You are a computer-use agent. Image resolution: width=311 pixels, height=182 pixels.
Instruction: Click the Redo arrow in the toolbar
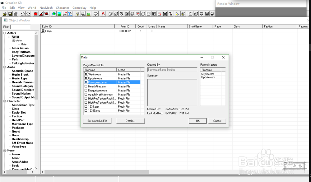tap(28, 14)
